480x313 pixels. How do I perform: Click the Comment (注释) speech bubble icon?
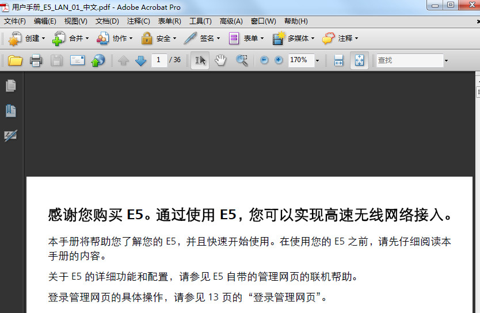(x=328, y=39)
